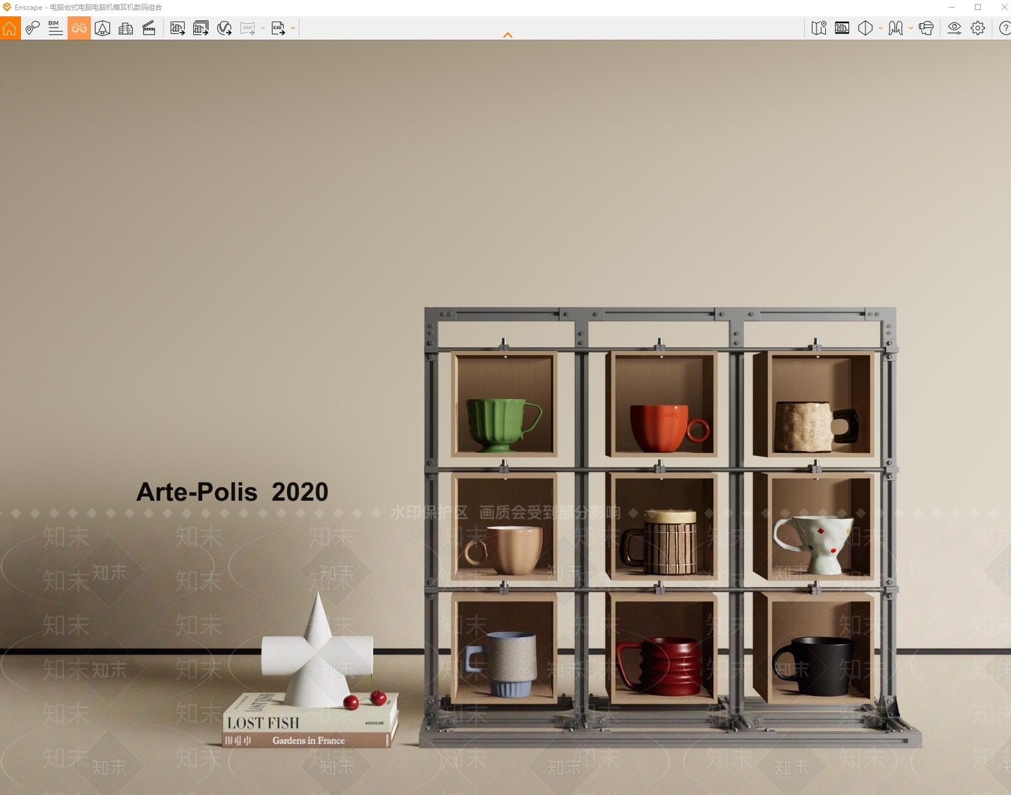Expand the projection mode dropdown arrow
Viewport: 1011px width, 795px height.
click(x=880, y=28)
